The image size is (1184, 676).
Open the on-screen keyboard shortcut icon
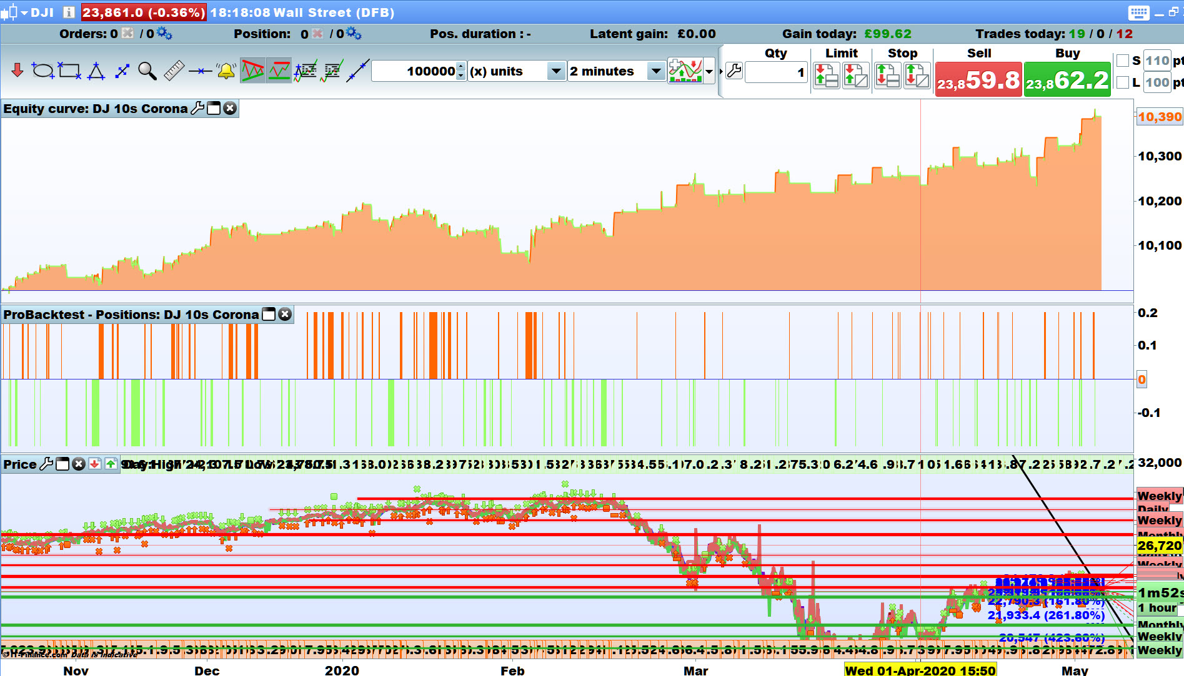click(x=1138, y=12)
